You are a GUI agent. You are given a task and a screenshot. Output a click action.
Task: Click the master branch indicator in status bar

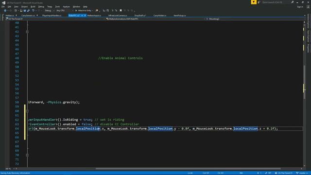tap(301, 173)
